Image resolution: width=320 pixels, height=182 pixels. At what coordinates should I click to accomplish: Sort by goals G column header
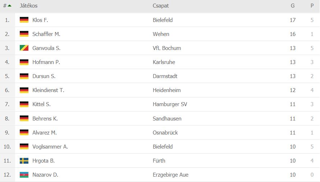(x=293, y=6)
